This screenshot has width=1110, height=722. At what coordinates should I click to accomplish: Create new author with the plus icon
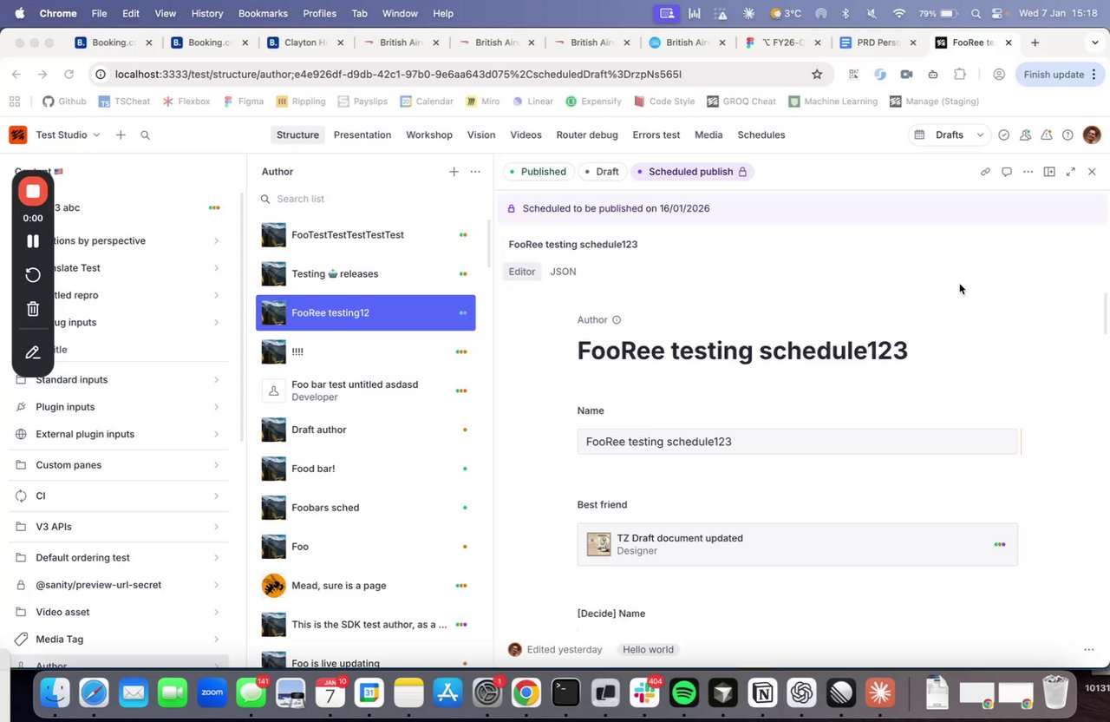pyautogui.click(x=454, y=172)
